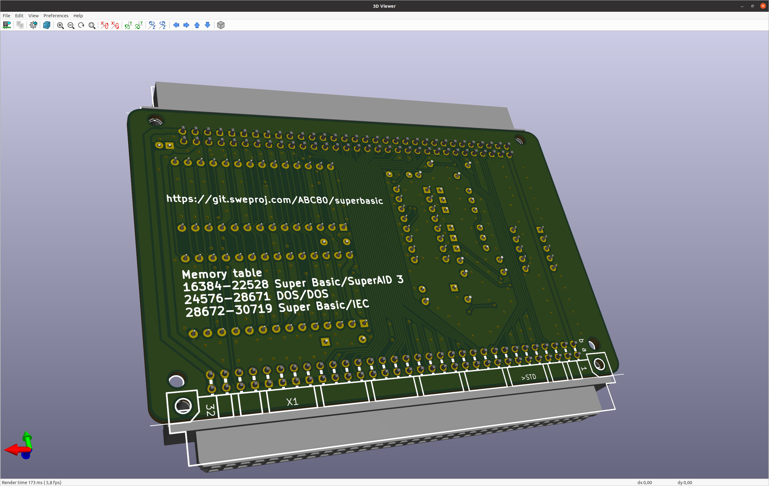Screen dimensions: 769x486
Task: Click the blue cube render icon
Action: (x=47, y=25)
